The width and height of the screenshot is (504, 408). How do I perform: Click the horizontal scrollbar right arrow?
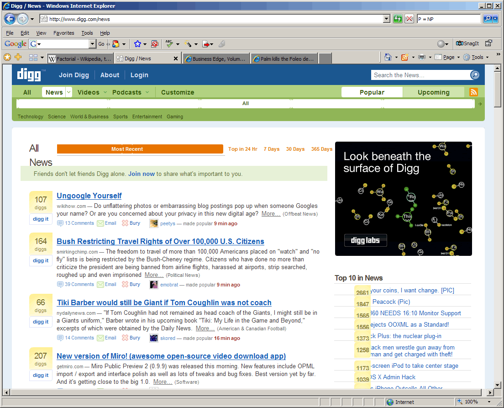490,392
